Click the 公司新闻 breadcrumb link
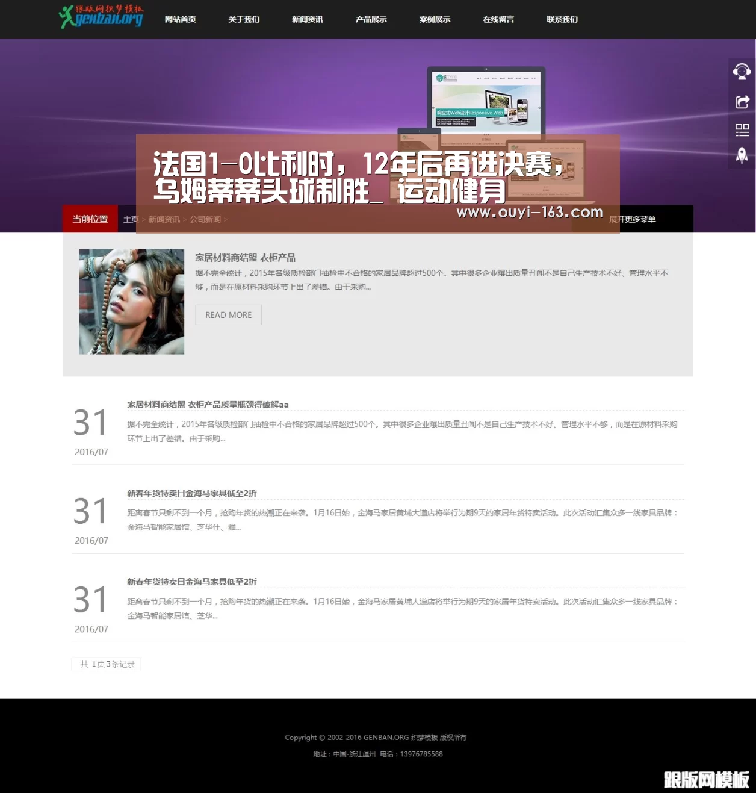The width and height of the screenshot is (756, 793). [x=206, y=219]
